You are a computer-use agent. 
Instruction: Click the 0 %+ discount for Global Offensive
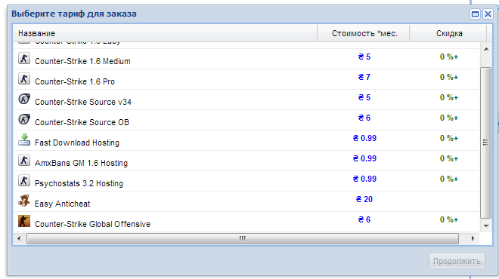449,219
